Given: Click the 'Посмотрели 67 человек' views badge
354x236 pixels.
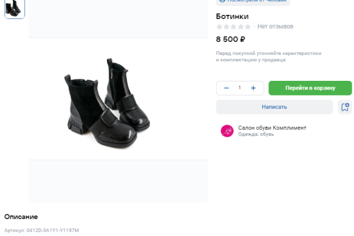Looking at the screenshot, I should click(254, 2).
